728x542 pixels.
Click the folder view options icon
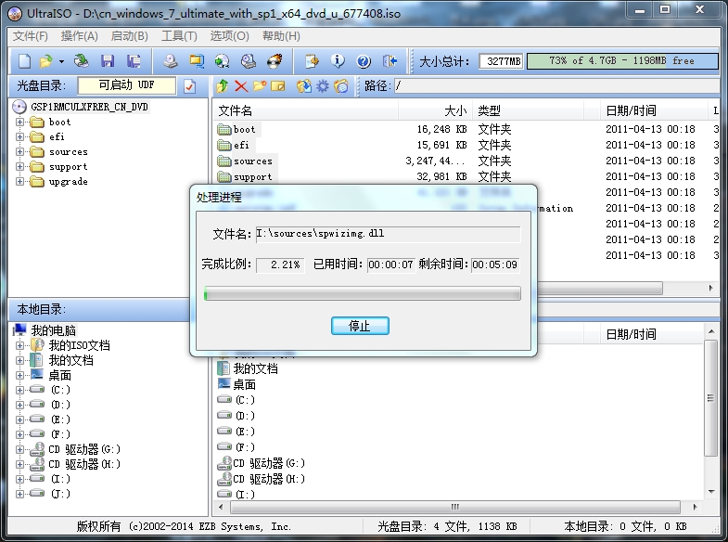tap(341, 86)
